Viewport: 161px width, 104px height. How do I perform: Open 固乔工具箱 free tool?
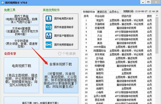(21, 19)
